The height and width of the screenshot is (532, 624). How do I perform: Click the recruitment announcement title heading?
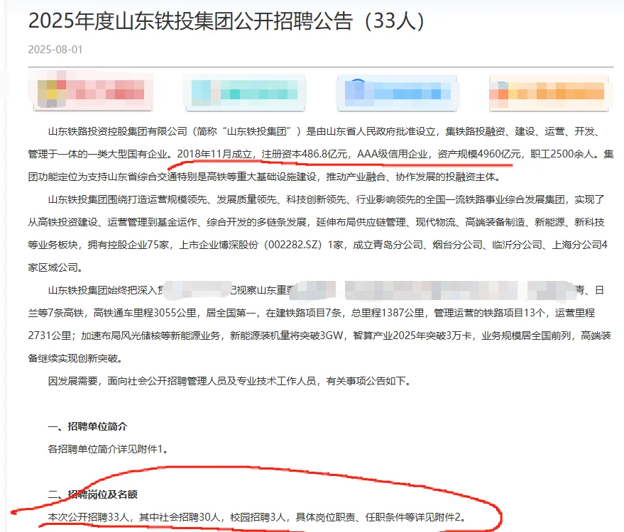(226, 21)
